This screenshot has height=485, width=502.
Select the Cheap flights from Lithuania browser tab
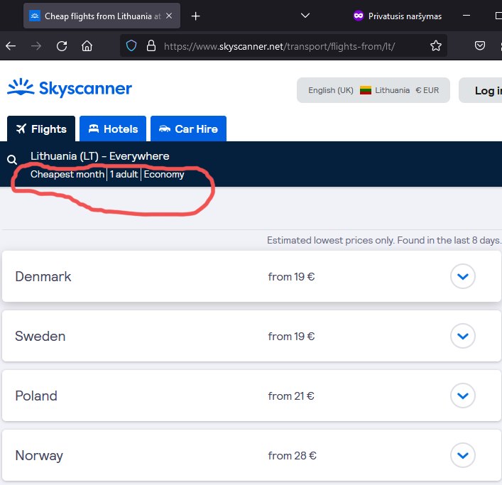(x=102, y=16)
